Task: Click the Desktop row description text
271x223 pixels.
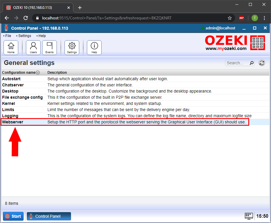Action: point(130,91)
